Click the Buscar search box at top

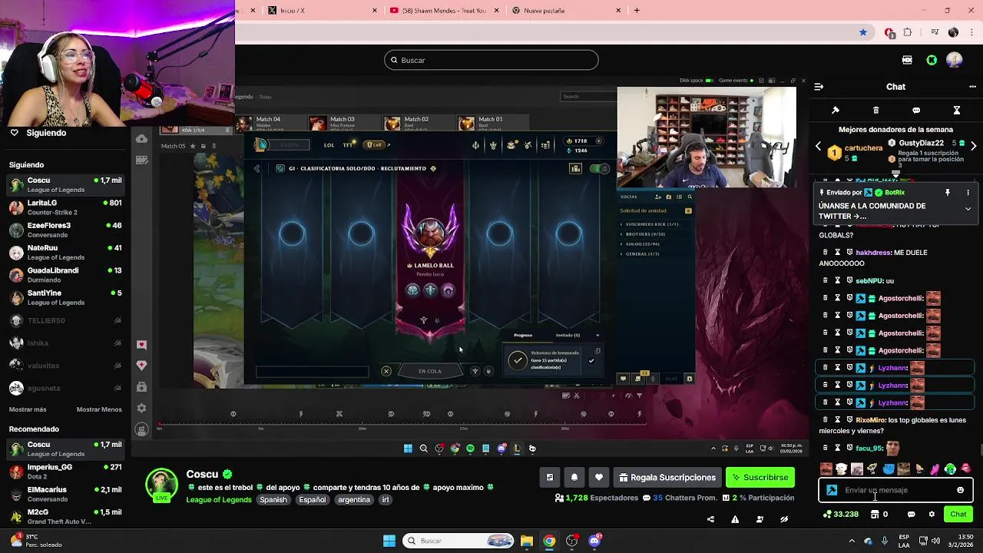(x=491, y=60)
